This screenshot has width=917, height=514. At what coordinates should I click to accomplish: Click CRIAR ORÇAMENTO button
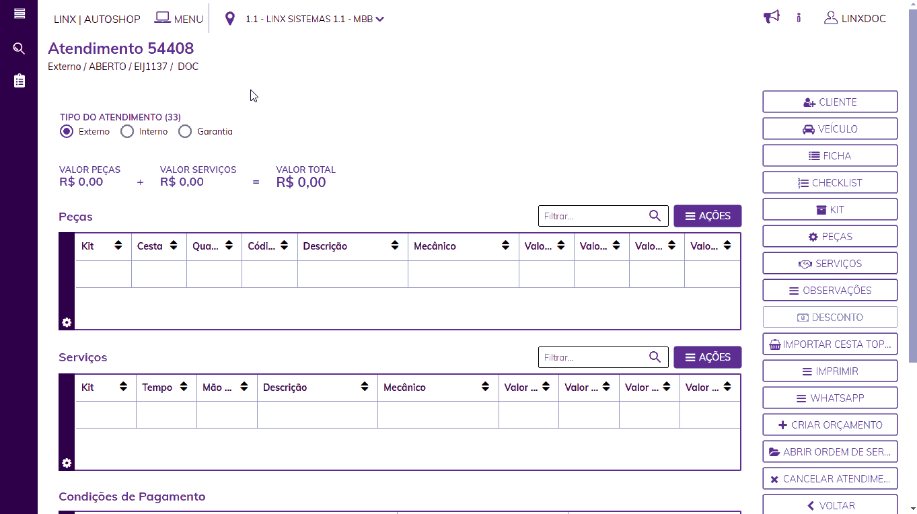(830, 425)
